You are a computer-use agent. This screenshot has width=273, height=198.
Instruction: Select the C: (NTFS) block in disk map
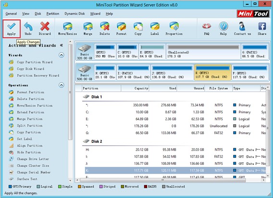point(127,52)
